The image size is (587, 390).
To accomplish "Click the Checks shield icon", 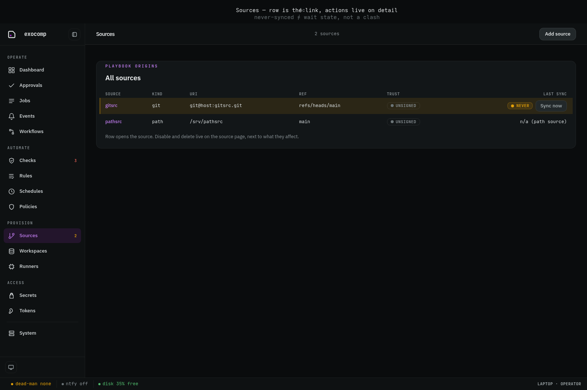I will [x=12, y=161].
